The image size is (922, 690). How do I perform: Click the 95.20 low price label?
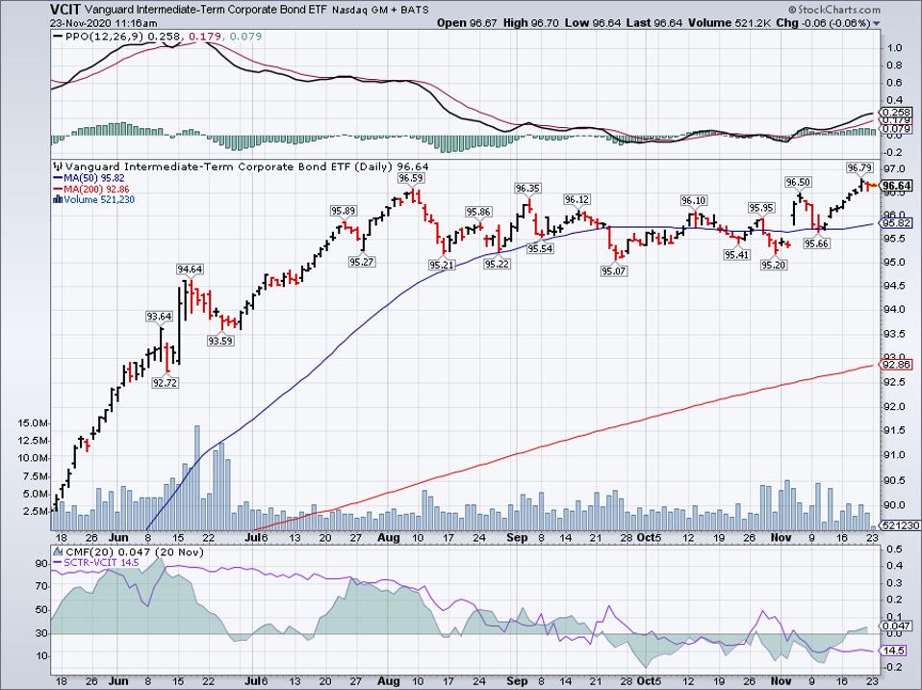[773, 265]
